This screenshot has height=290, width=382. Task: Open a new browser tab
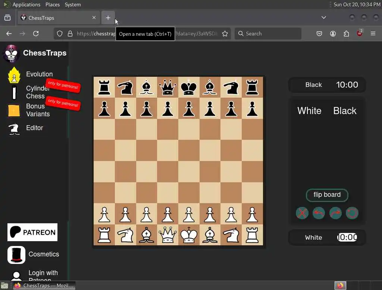coord(108,18)
